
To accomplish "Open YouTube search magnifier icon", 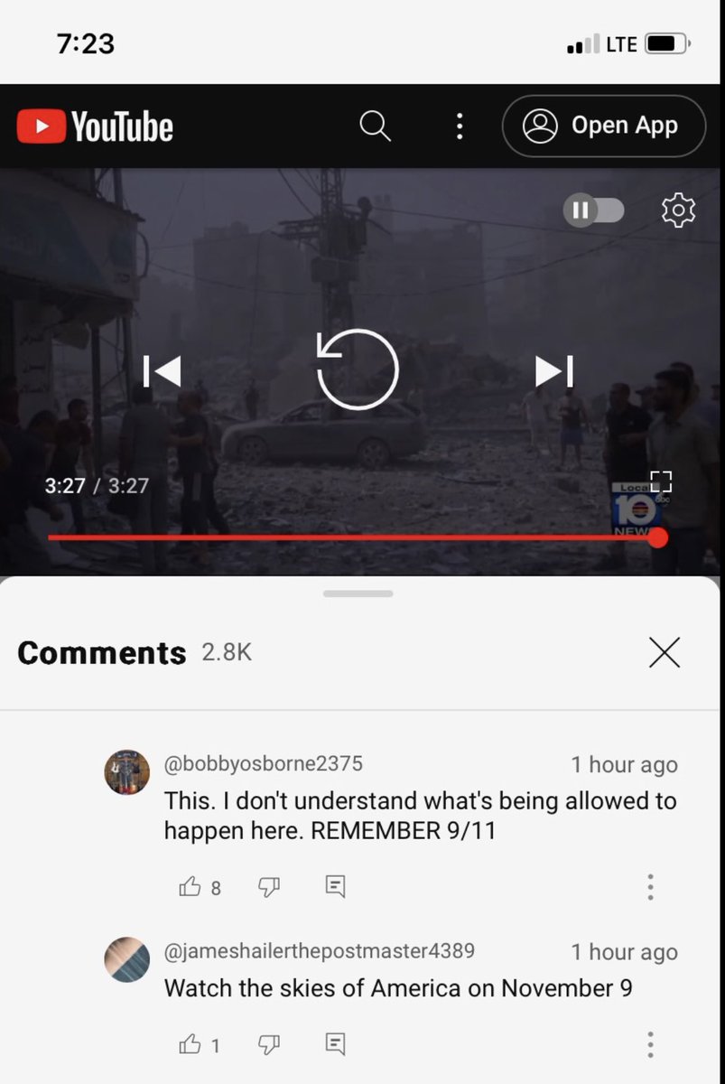I will click(375, 126).
